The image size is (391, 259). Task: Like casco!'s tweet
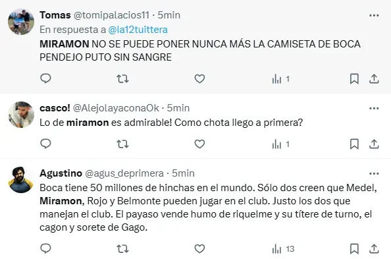click(199, 144)
